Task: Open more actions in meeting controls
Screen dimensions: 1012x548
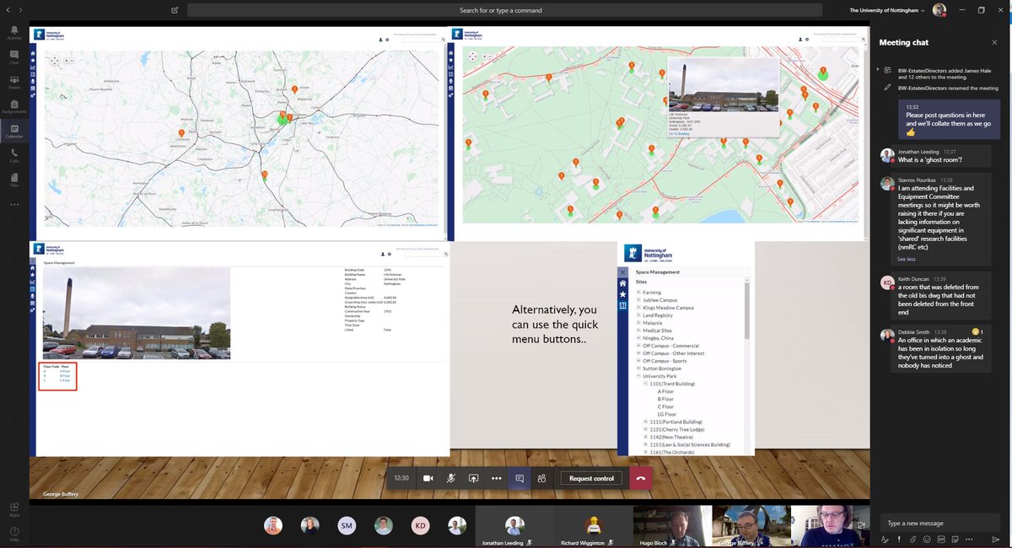Action: click(x=496, y=478)
